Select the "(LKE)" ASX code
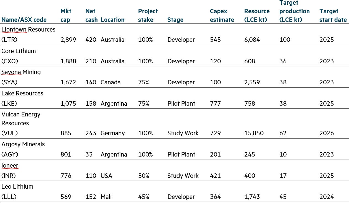Viewport: 349px width, 203px height. pos(10,103)
